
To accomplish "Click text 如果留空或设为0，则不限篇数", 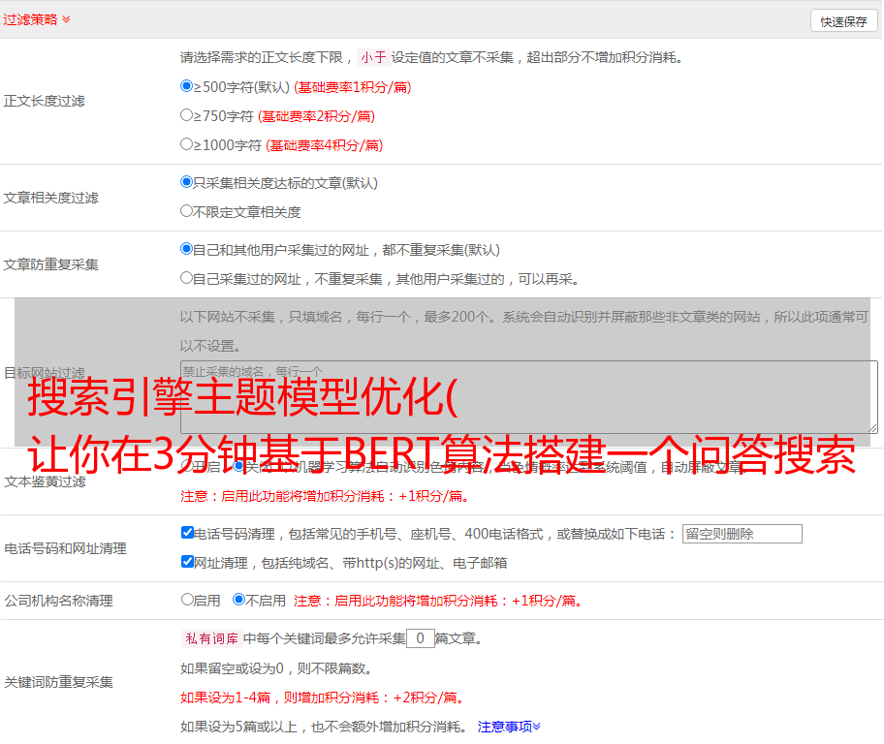I will pyautogui.click(x=276, y=668).
